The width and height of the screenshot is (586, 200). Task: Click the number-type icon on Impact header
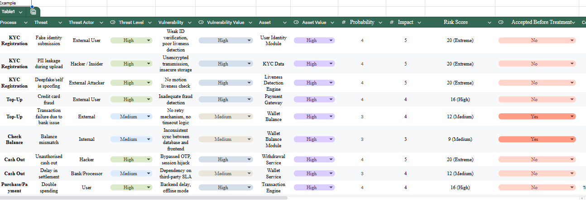392,22
